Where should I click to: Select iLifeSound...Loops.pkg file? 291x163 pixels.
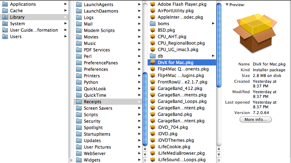[x=182, y=160]
